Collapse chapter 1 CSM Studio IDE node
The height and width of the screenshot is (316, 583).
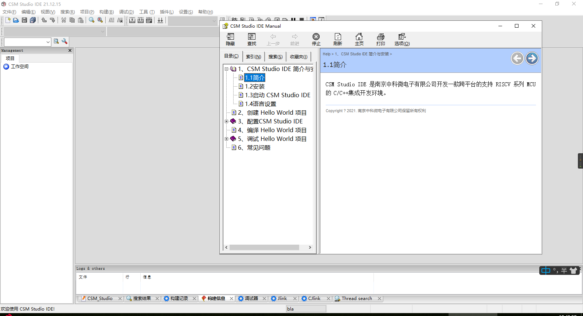click(226, 69)
